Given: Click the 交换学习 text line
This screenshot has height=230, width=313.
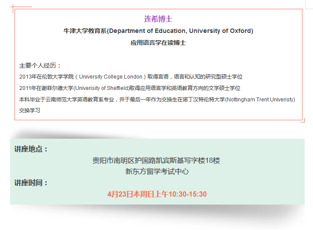Looking at the screenshot, I should pos(29,111).
